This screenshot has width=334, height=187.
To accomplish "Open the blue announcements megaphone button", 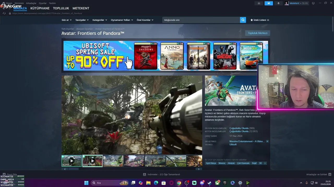I will (x=269, y=3).
